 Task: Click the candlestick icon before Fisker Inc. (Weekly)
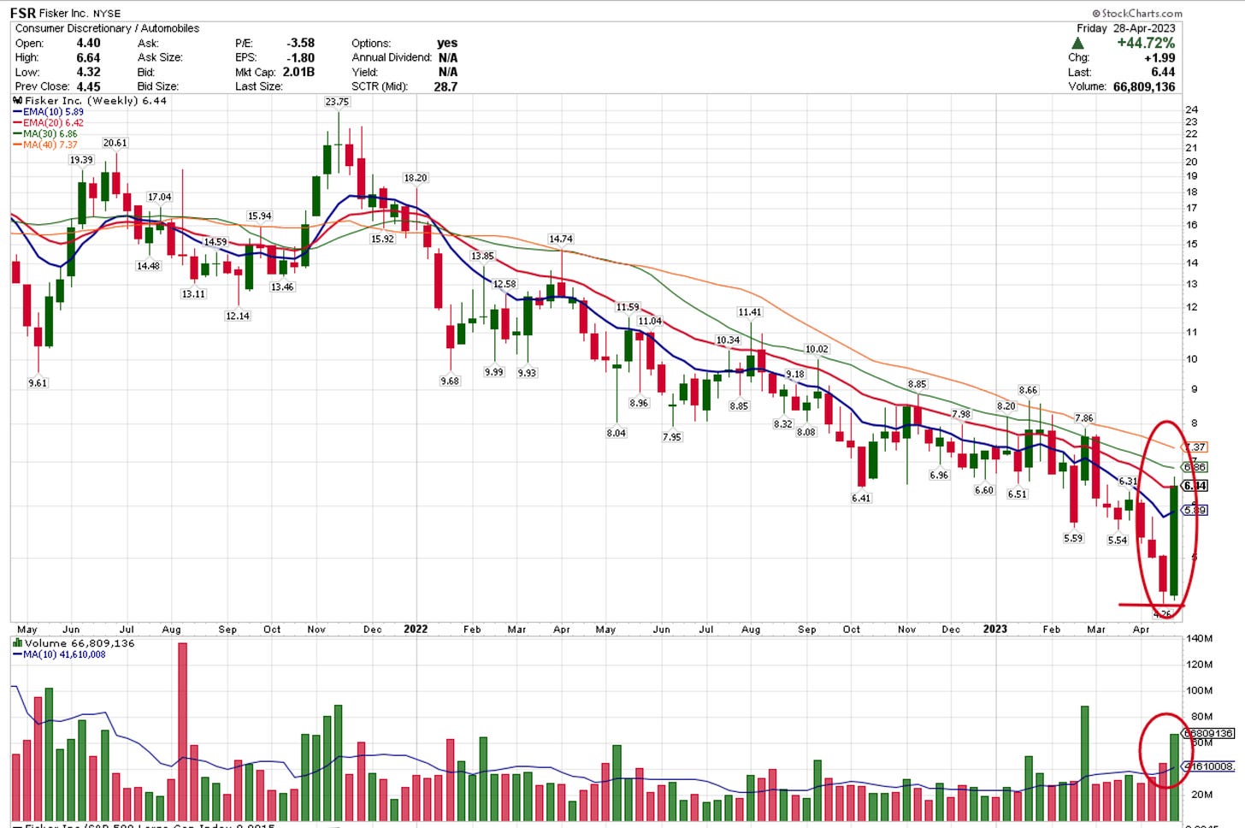tap(17, 101)
